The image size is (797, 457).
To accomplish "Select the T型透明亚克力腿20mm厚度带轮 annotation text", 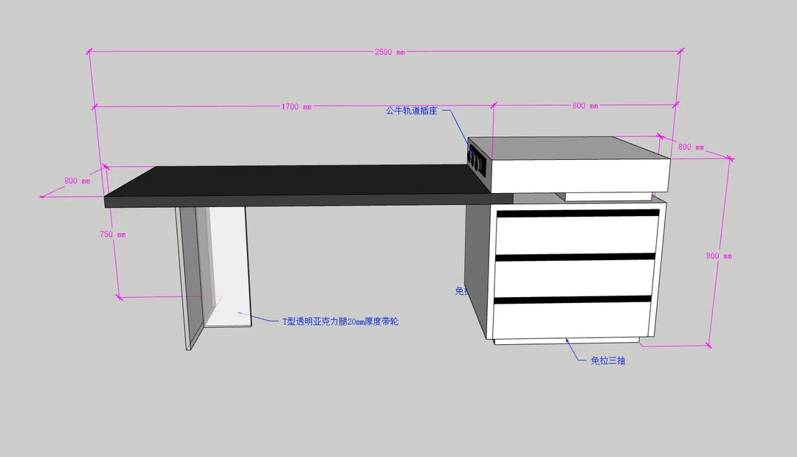I will pyautogui.click(x=341, y=322).
